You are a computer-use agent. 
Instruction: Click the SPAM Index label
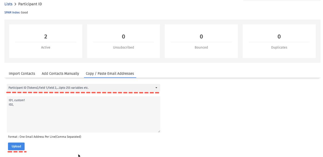coord(12,12)
